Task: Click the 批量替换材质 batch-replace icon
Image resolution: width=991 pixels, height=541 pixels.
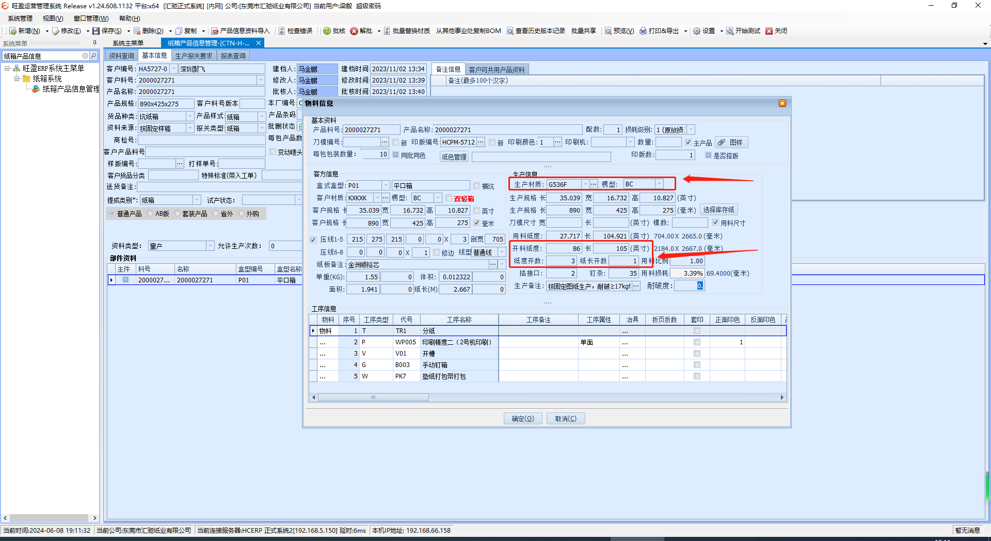Action: (387, 31)
